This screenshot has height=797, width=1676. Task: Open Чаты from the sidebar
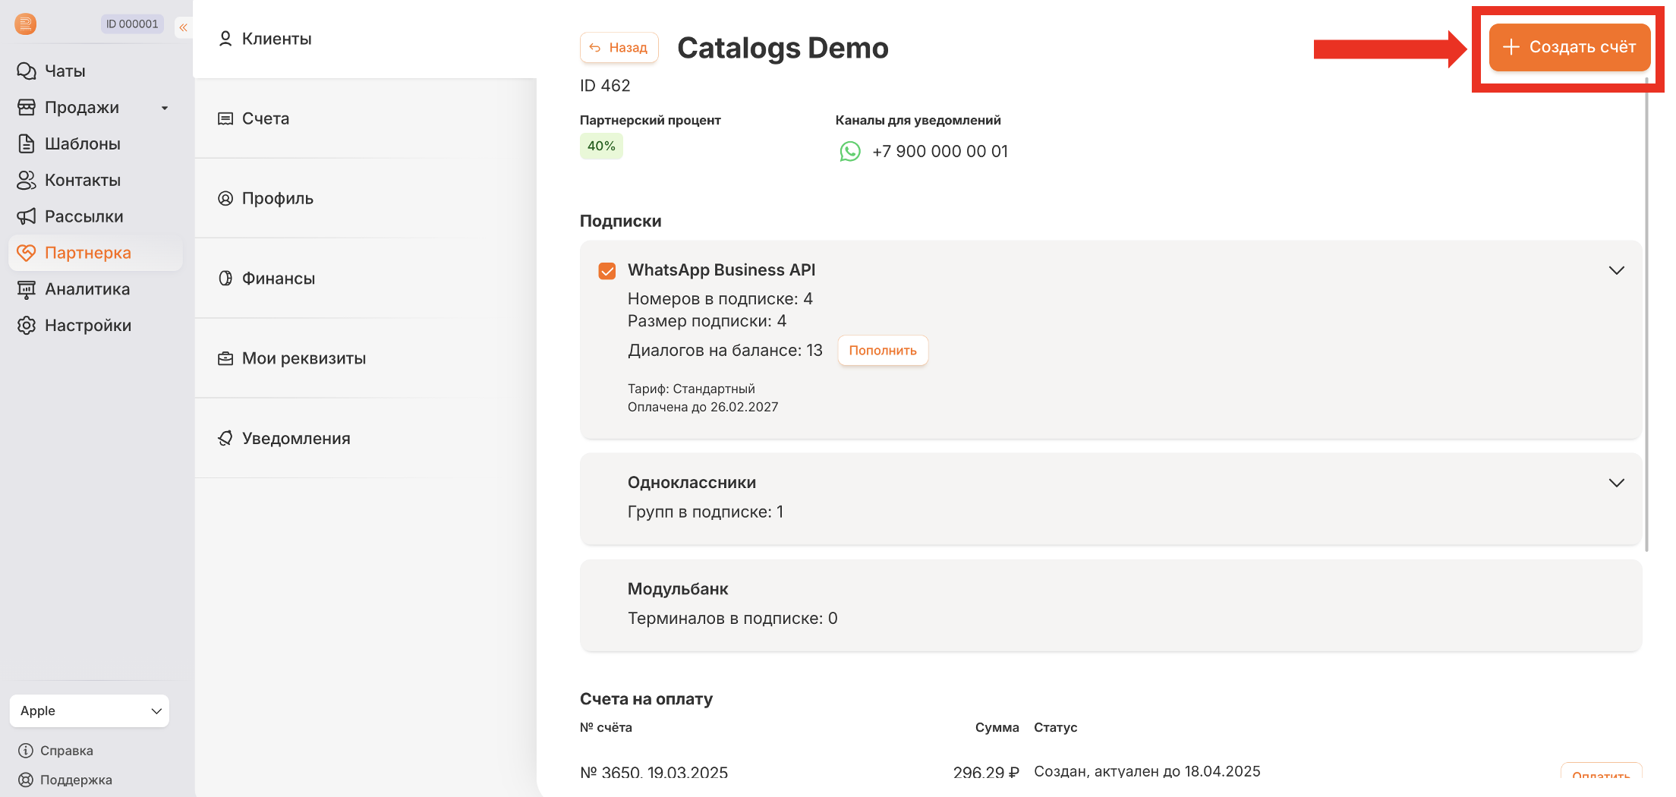tap(65, 71)
